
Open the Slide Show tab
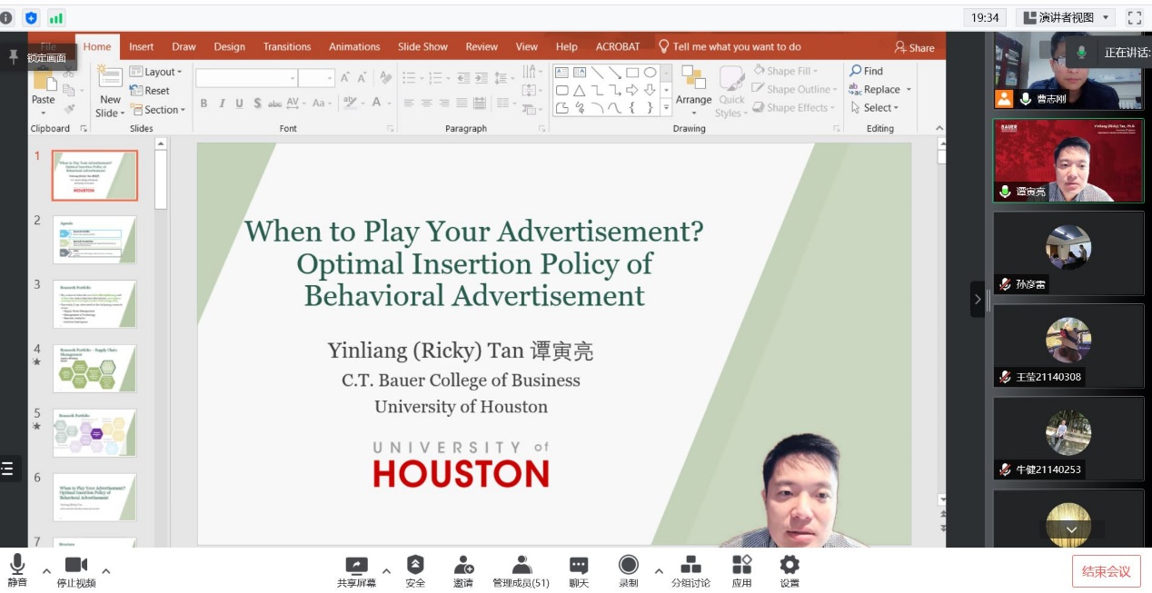422,47
